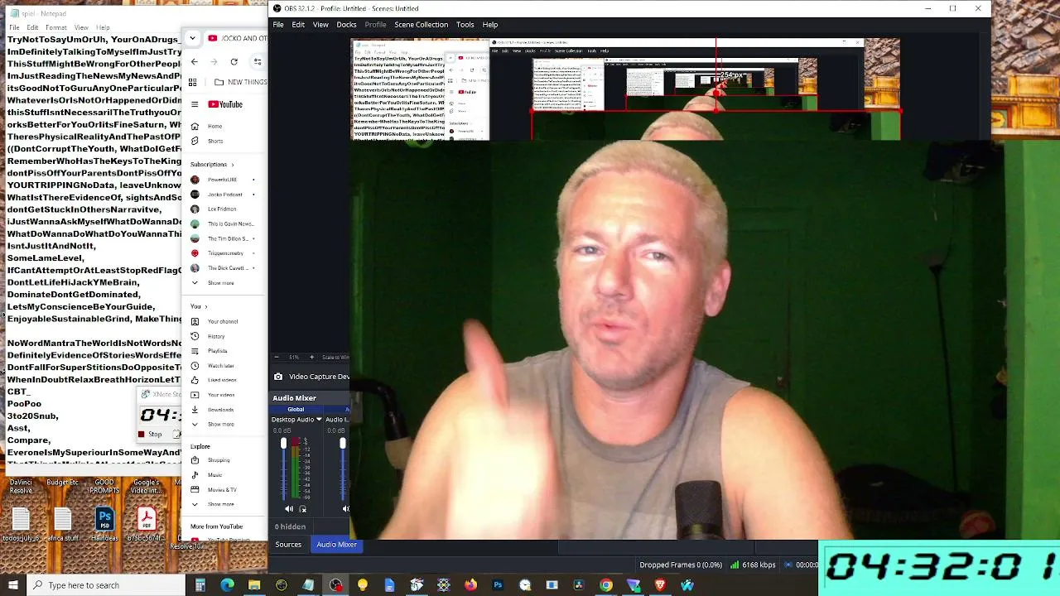This screenshot has height=596, width=1060.
Task: Open Microsoft Edge from taskbar
Action: click(x=228, y=585)
